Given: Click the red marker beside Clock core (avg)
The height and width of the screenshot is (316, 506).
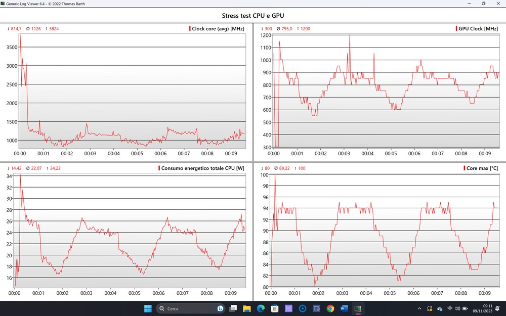Looking at the screenshot, I should pos(190,28).
